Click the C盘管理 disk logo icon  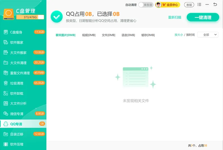pyautogui.click(x=9, y=14)
